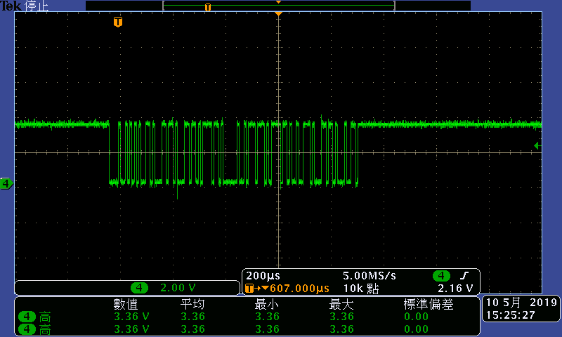Click the first row 0.00 standard deviation
Viewport: 562px width, 337px height.
[x=416, y=317]
